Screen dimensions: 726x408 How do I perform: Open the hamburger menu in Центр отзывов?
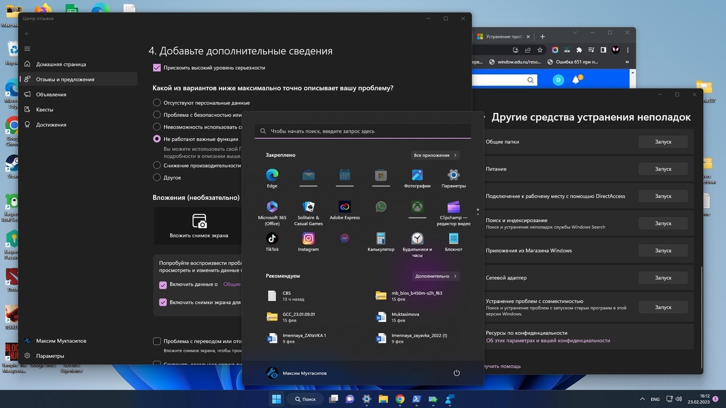point(27,49)
